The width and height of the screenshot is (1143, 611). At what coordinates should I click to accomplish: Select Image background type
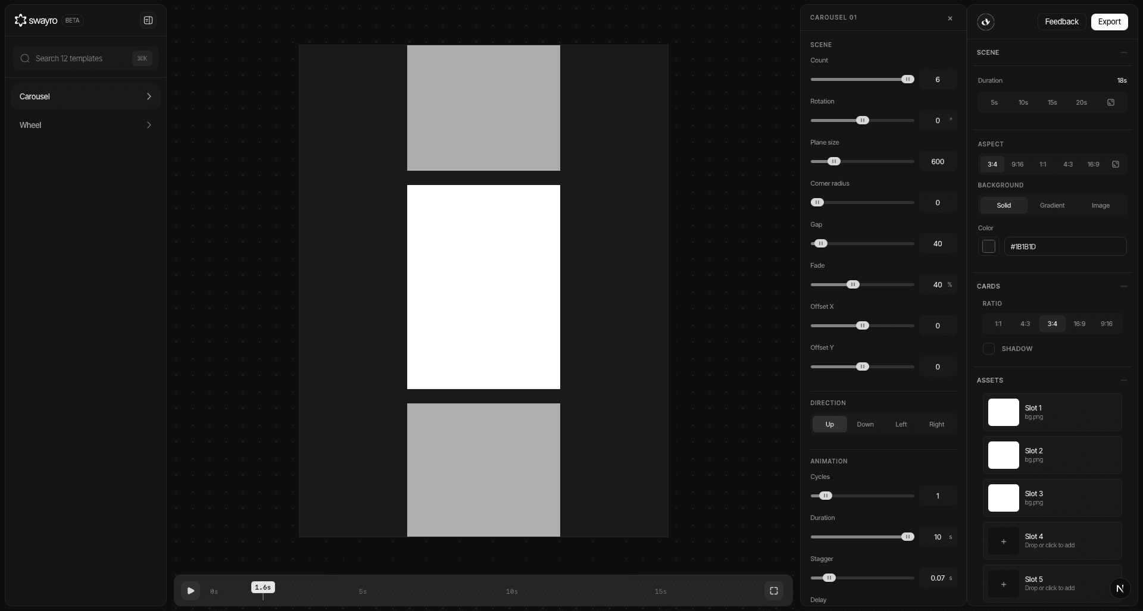coord(1100,205)
